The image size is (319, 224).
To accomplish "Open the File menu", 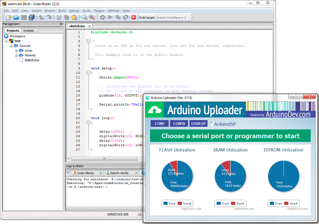I will pyautogui.click(x=6, y=11).
